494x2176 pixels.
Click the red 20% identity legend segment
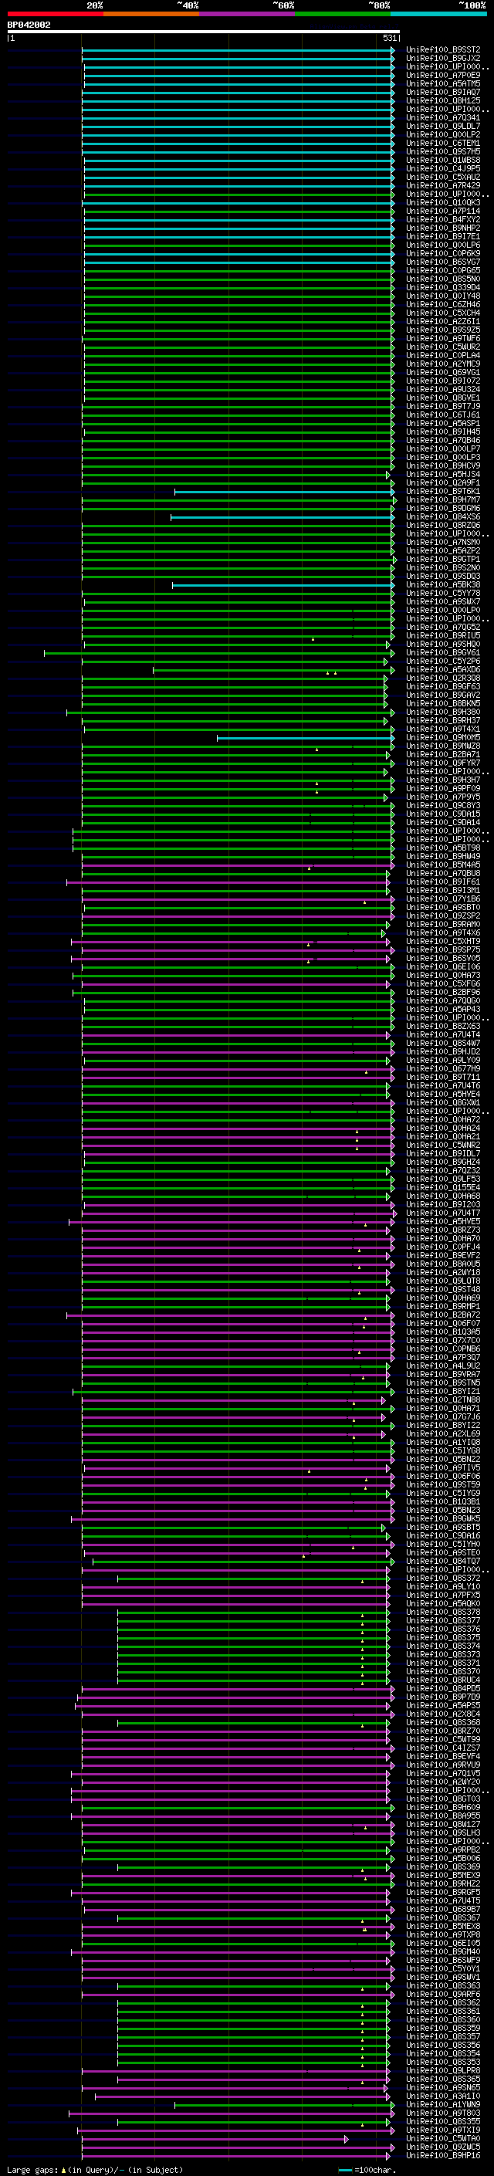(x=56, y=14)
